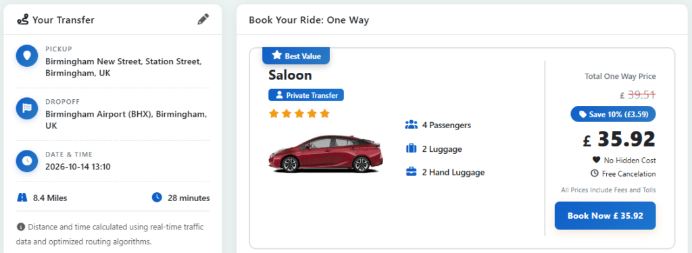Click the Save 10% discount badge
692x253 pixels.
(x=613, y=114)
